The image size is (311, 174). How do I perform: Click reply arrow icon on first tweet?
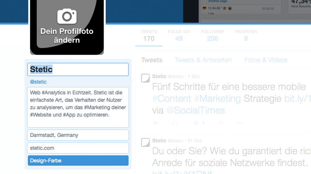click(x=156, y=123)
